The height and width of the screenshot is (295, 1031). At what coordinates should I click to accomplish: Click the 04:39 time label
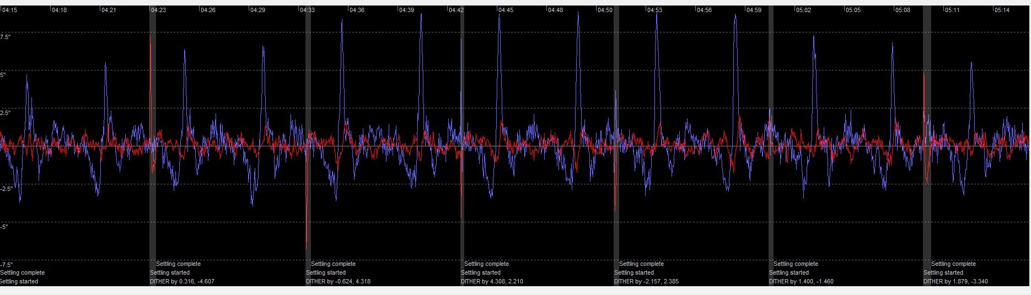[x=406, y=10]
